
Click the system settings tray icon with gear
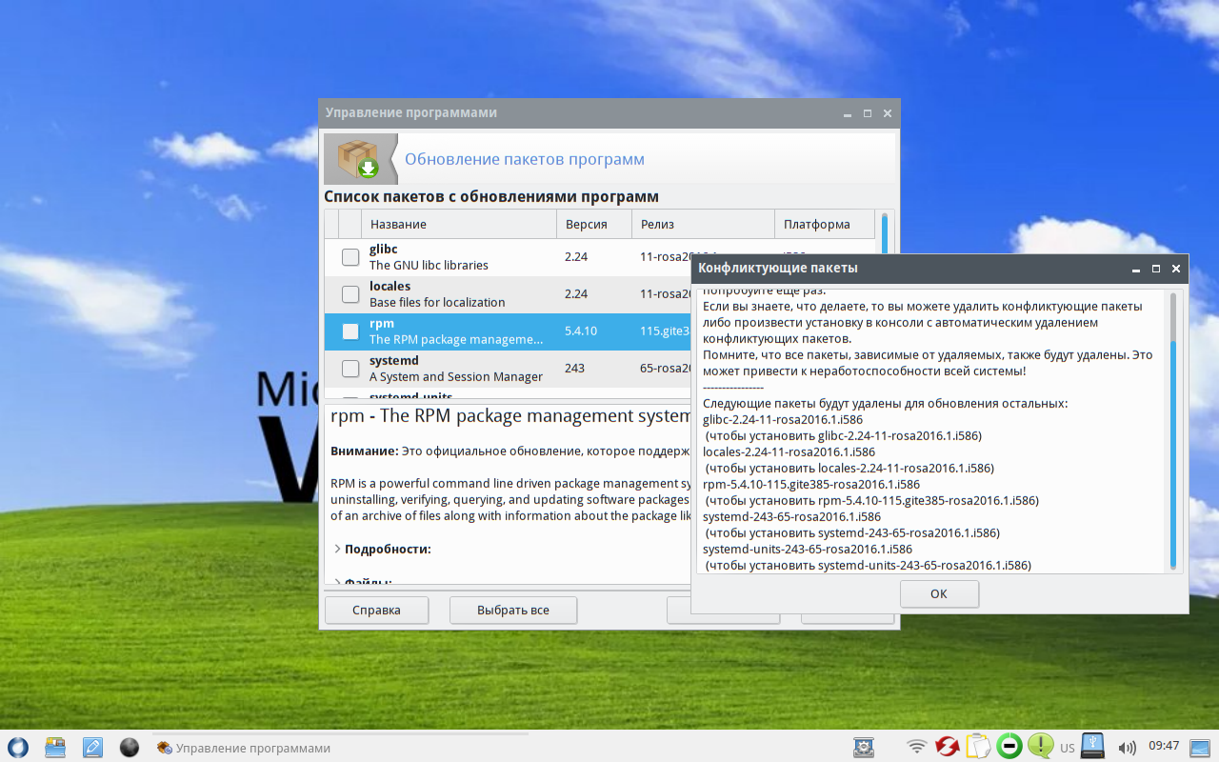tap(864, 747)
